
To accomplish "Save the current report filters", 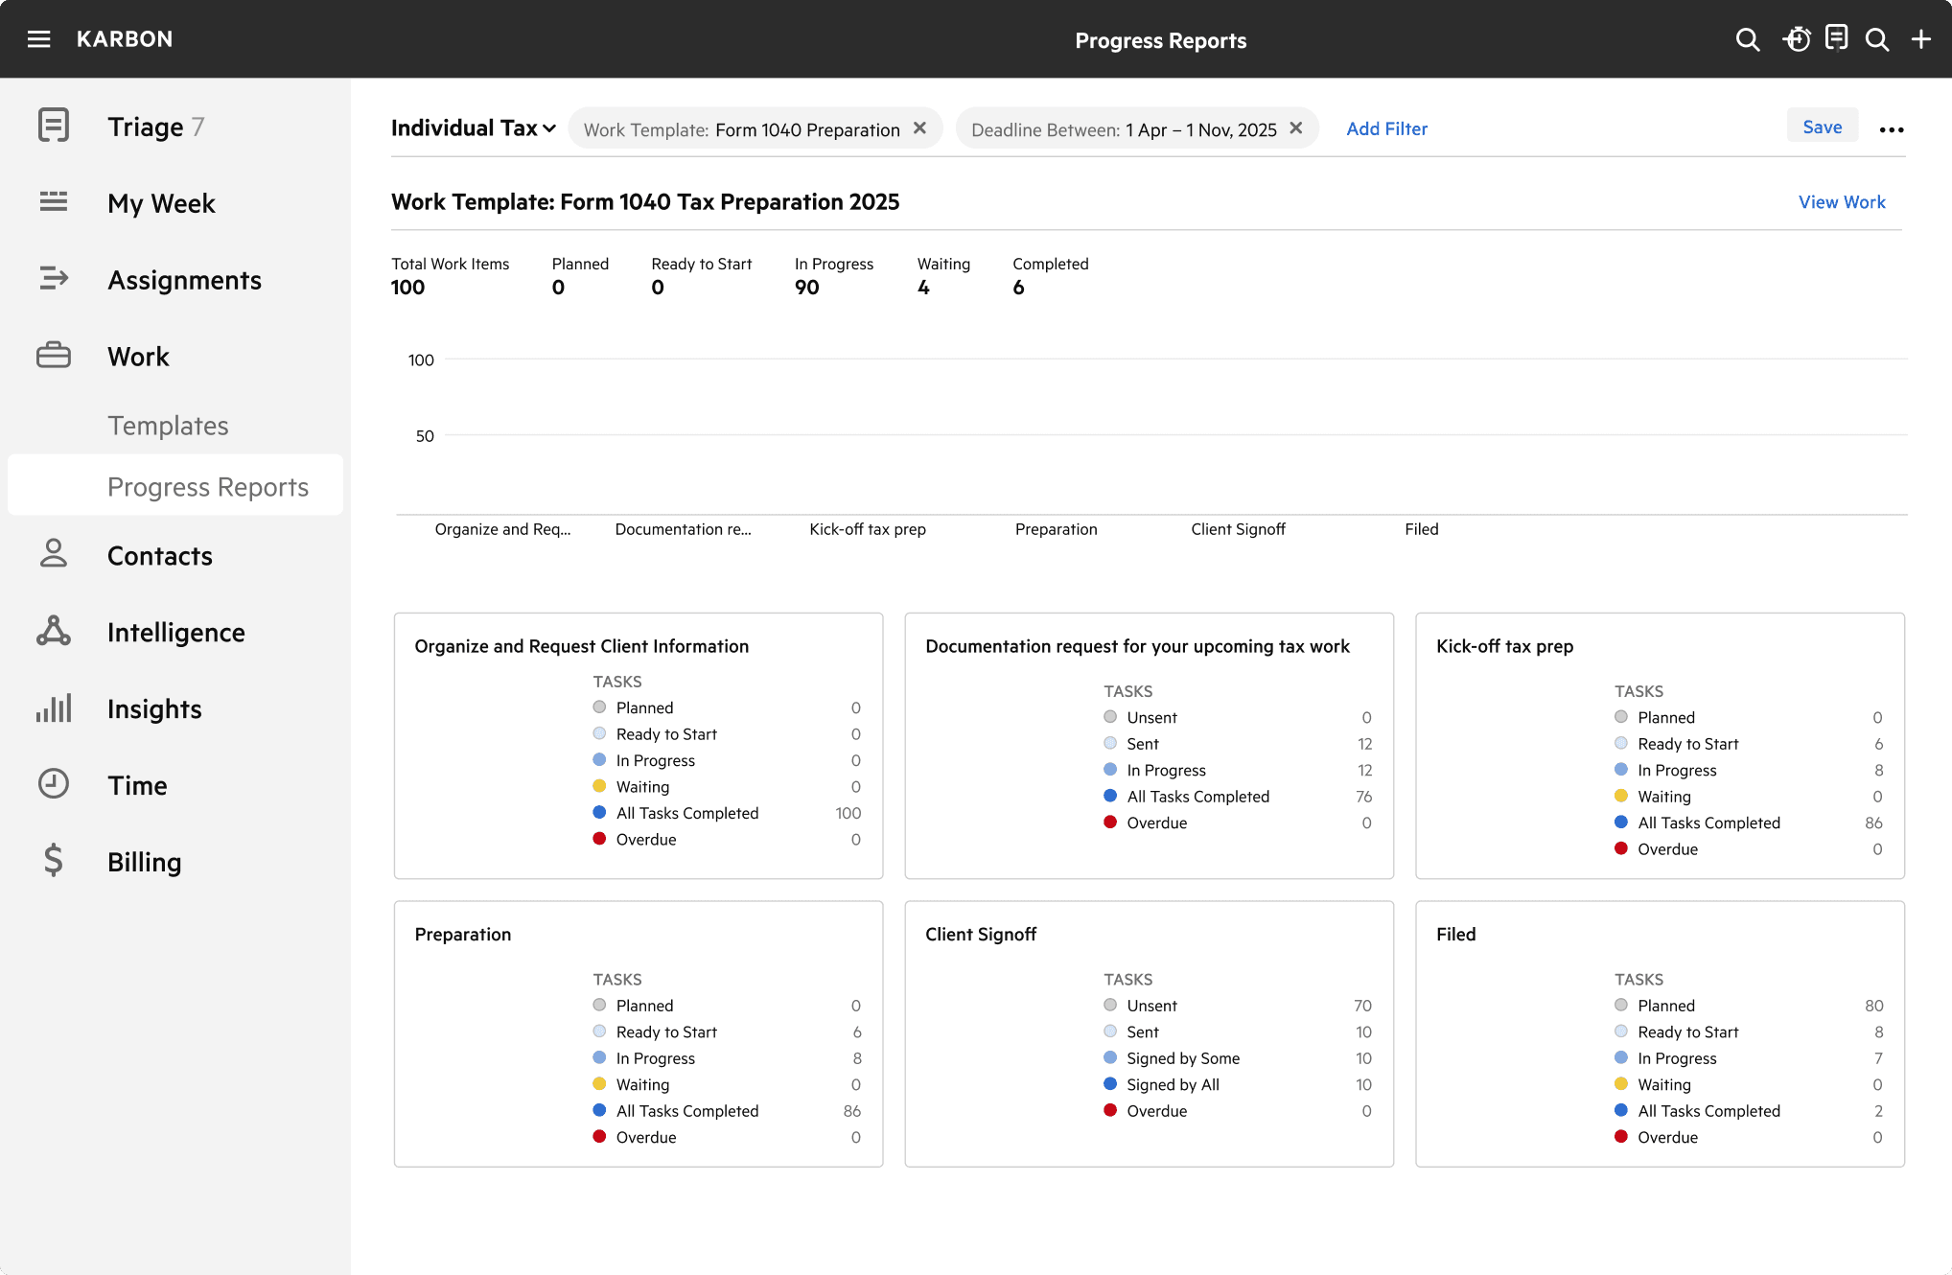I will pos(1822,126).
